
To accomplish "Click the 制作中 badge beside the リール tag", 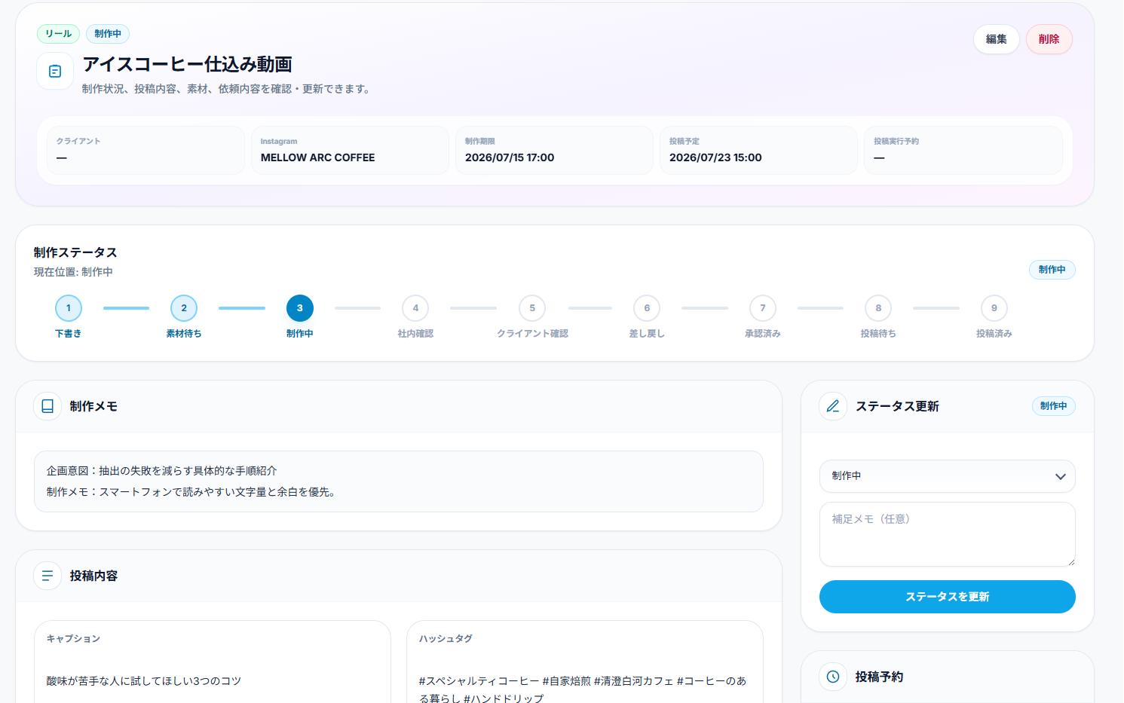I will tap(108, 34).
